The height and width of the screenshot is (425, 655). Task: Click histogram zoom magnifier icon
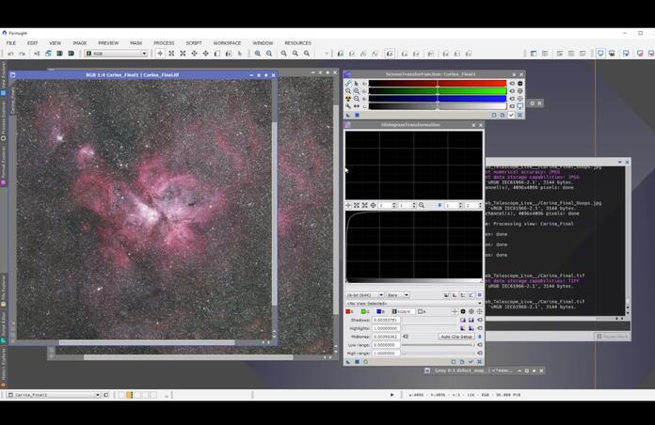(422, 205)
